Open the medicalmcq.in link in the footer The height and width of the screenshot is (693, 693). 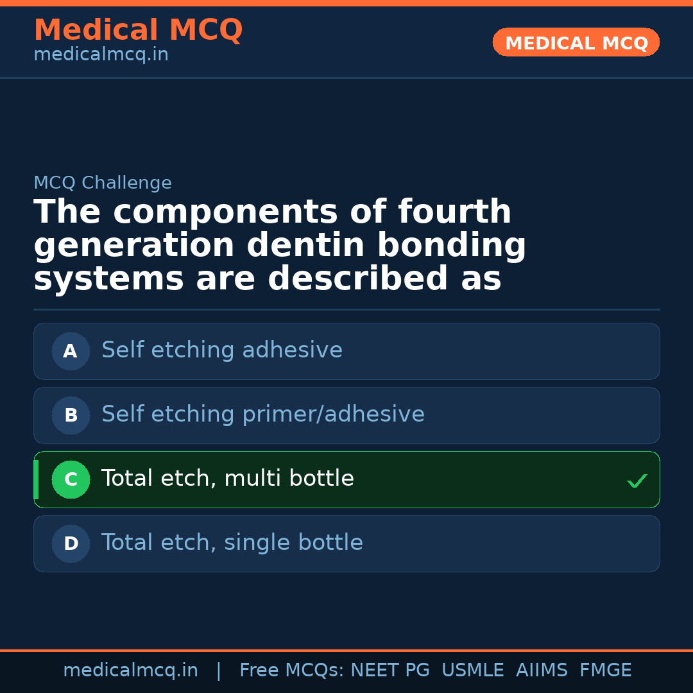(x=130, y=671)
